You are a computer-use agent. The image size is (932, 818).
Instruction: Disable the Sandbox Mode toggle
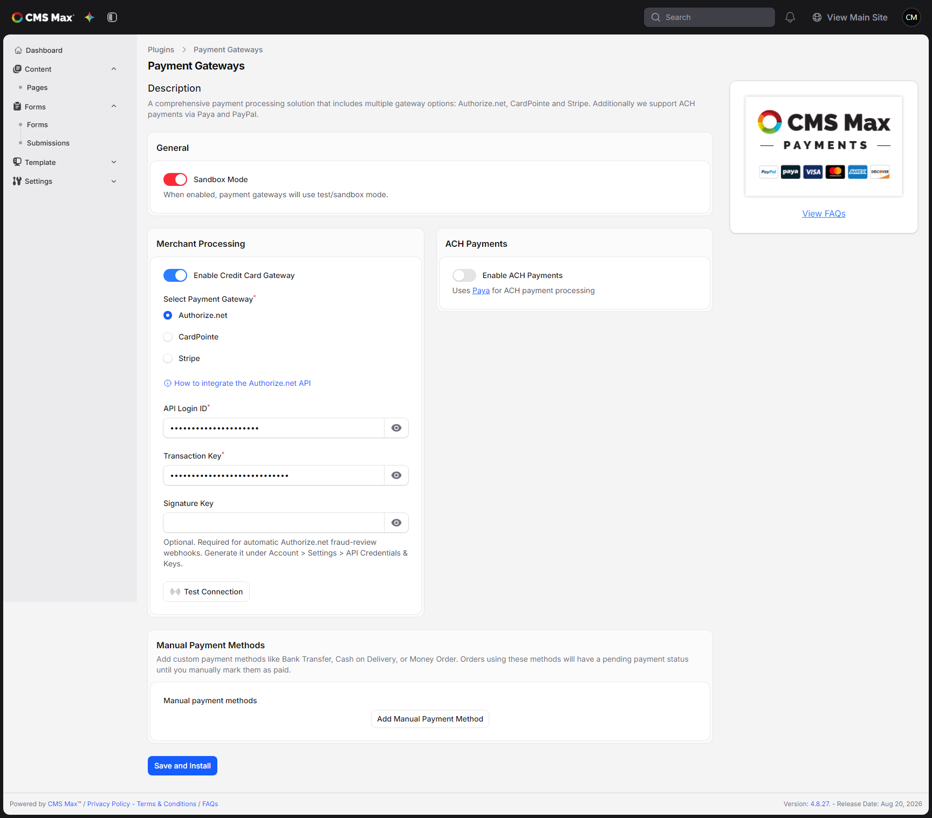175,179
